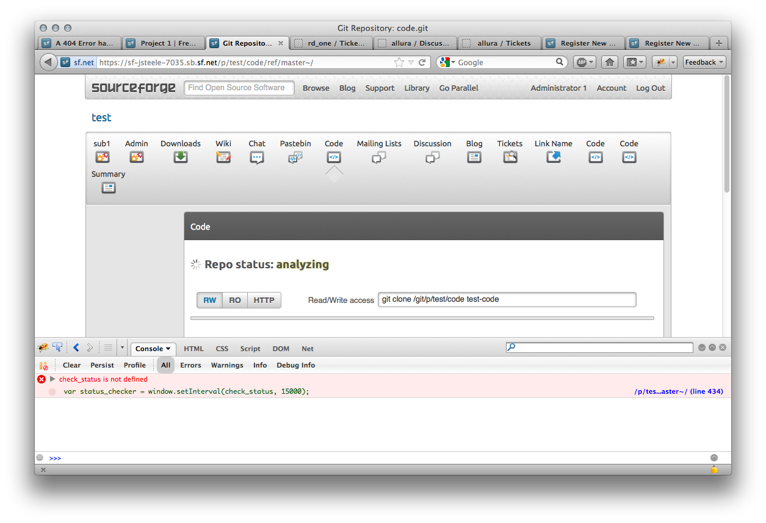Click the browser Home icon
766x523 pixels.
(x=610, y=62)
